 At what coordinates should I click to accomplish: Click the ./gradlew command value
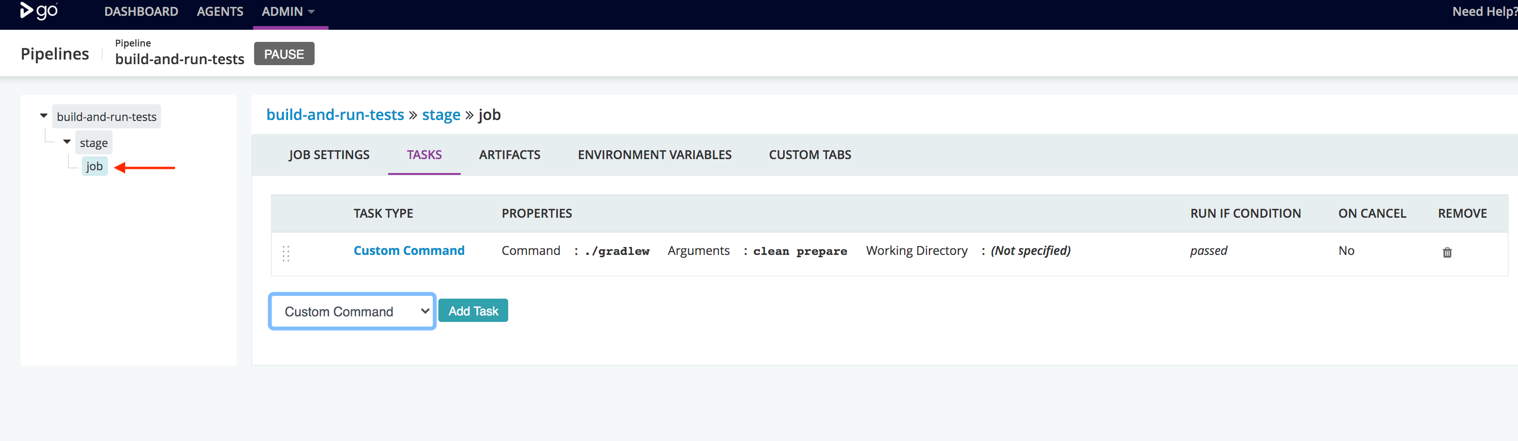[617, 251]
